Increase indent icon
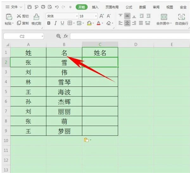This screenshot has width=190, height=173. [x=148, y=16]
